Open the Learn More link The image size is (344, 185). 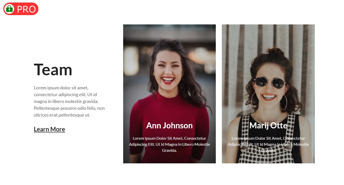click(49, 129)
